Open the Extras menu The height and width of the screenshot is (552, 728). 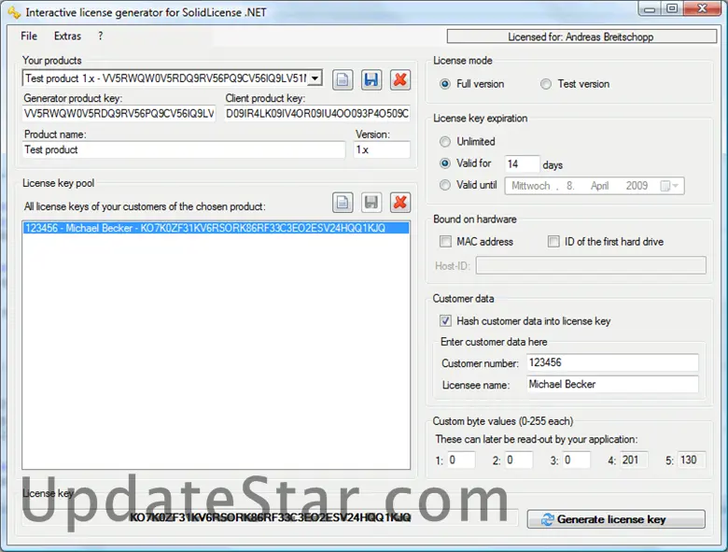(67, 36)
